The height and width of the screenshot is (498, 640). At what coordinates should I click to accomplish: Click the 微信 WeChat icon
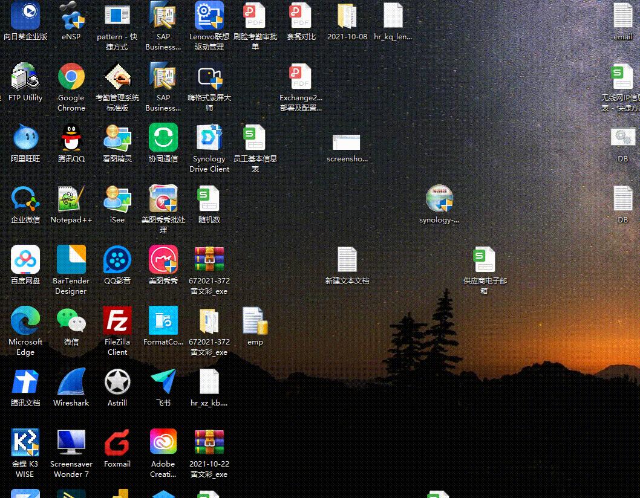click(71, 320)
